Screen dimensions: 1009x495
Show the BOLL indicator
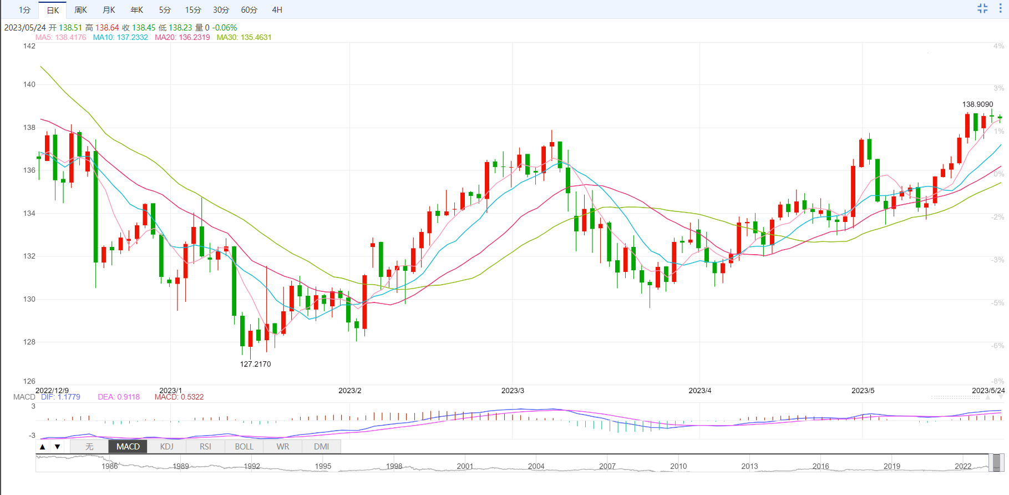(x=244, y=447)
